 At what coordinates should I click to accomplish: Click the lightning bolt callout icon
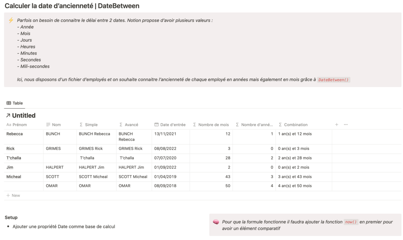tap(11, 20)
